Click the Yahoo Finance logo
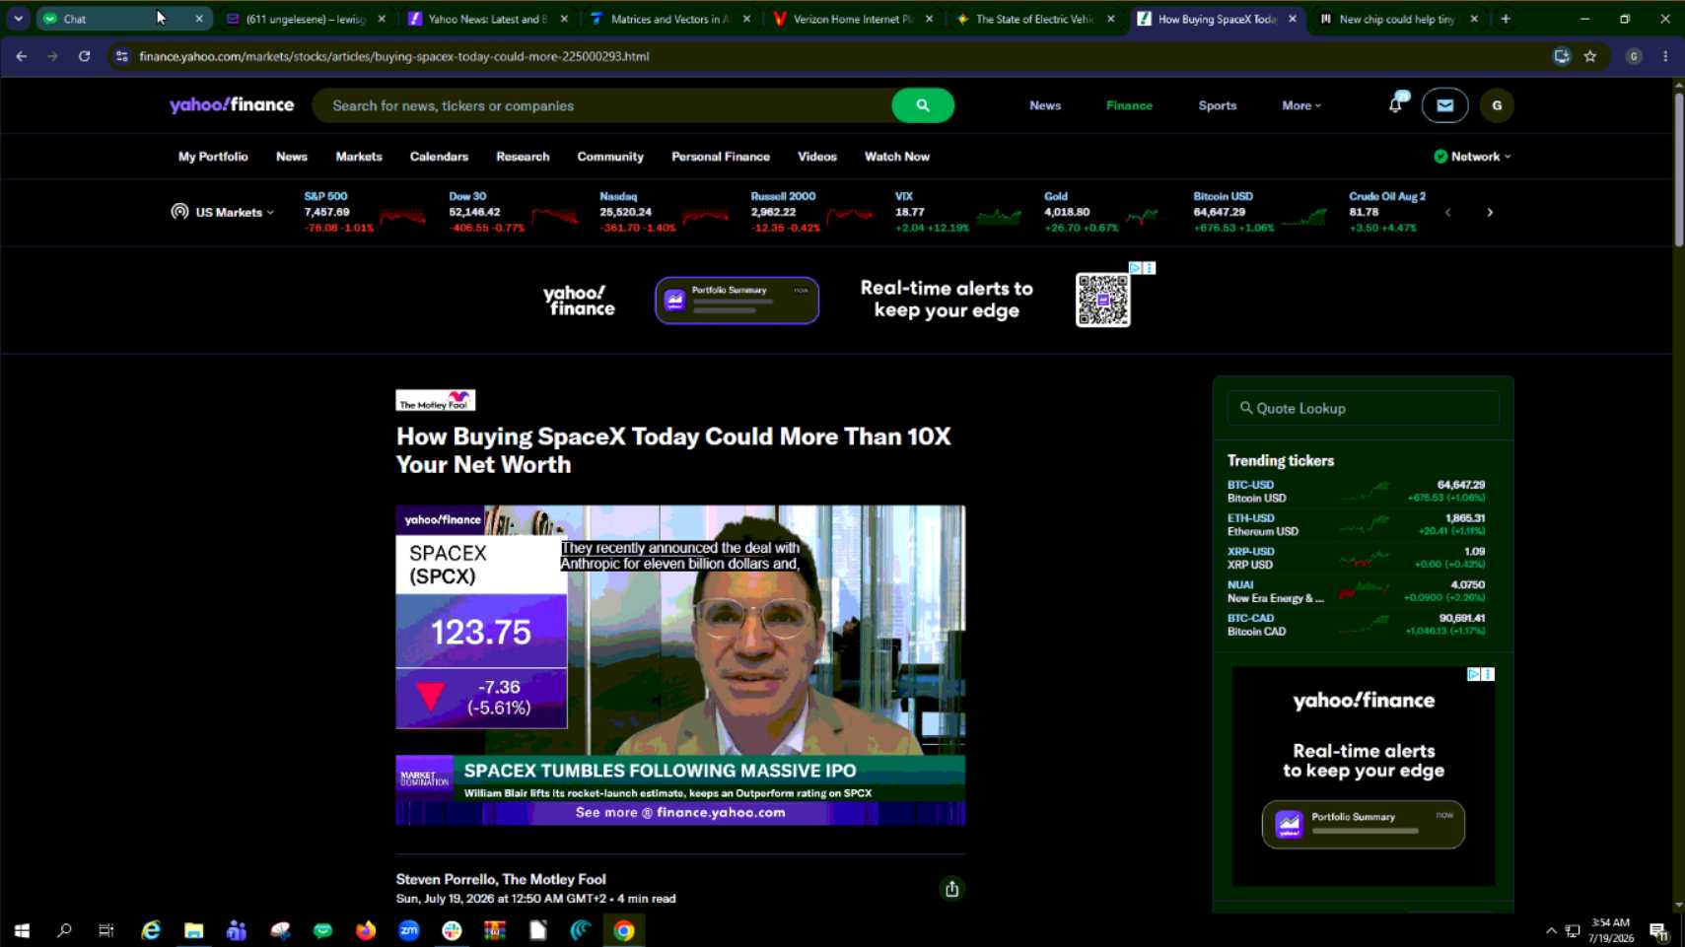Screen dimensions: 1685x947 point(232,105)
